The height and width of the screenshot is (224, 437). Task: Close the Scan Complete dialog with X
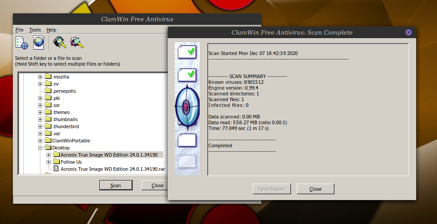tap(408, 32)
